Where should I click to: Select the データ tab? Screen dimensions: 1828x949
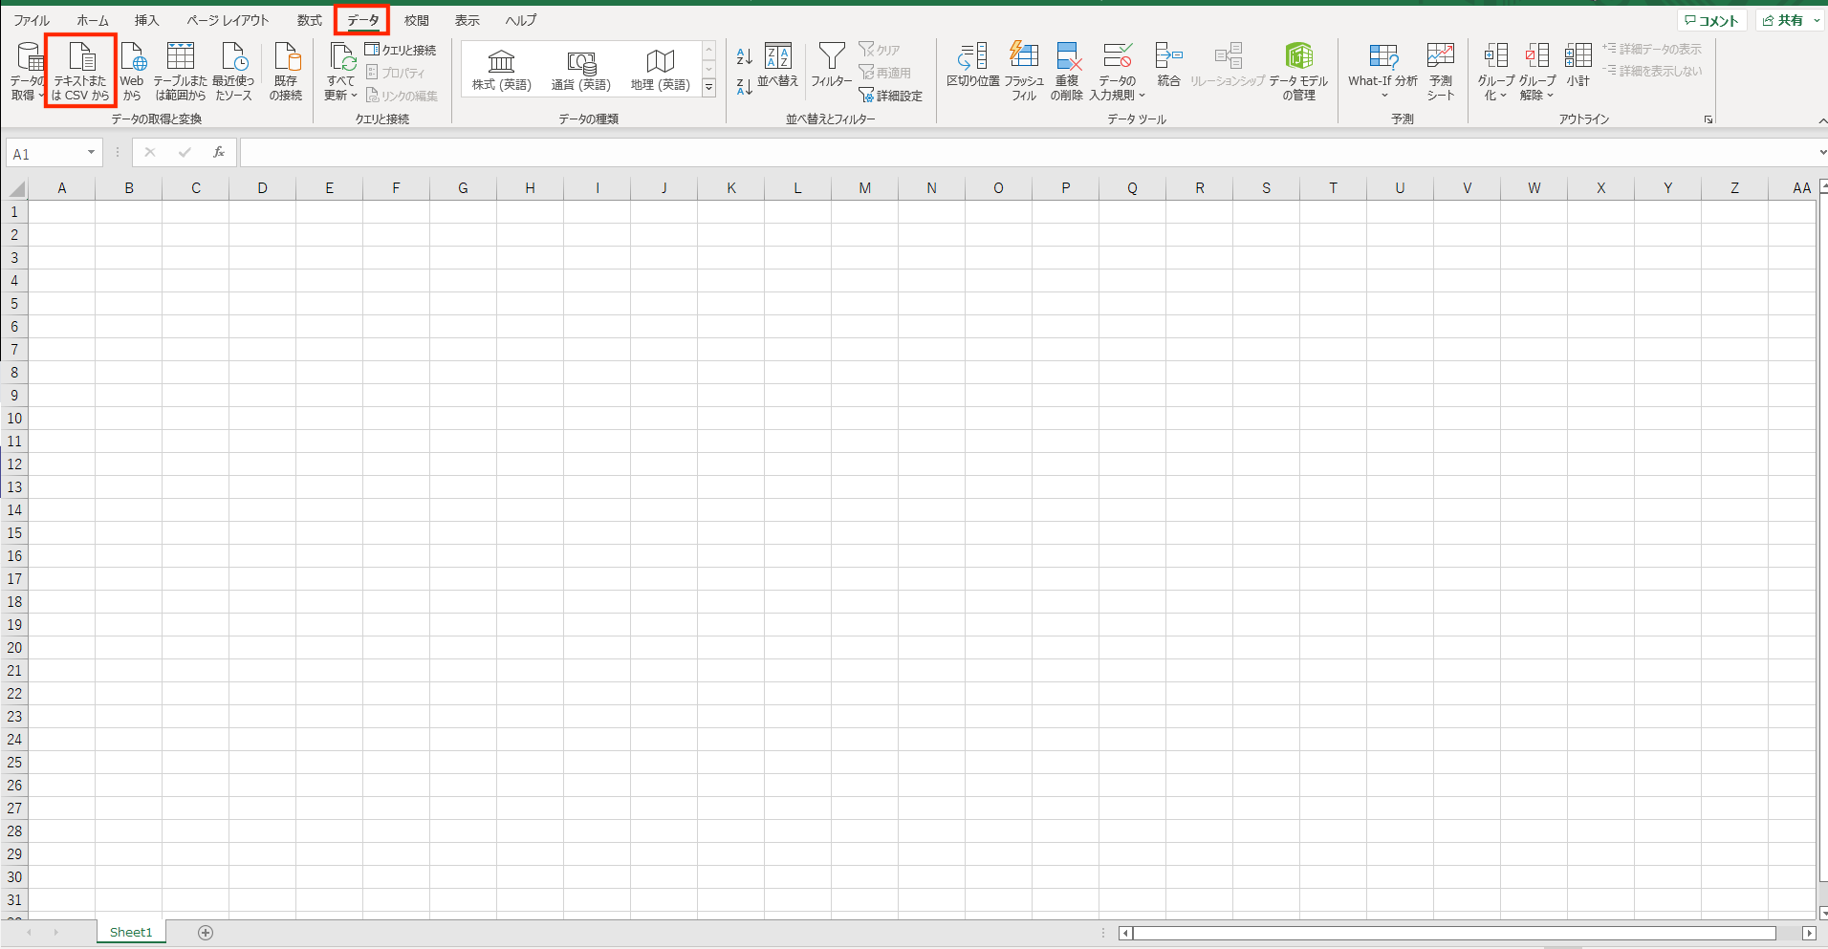[362, 20]
